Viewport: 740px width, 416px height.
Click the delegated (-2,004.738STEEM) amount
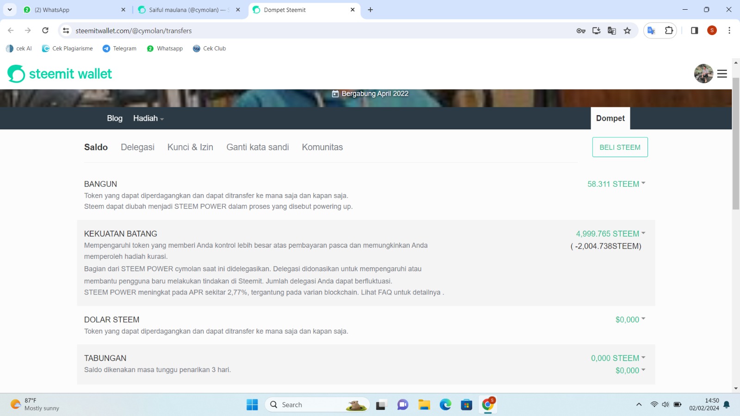click(x=606, y=246)
